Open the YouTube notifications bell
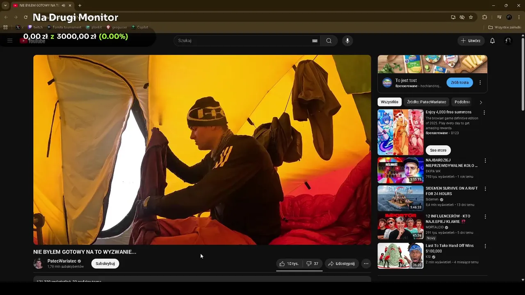The width and height of the screenshot is (525, 295). (x=493, y=41)
